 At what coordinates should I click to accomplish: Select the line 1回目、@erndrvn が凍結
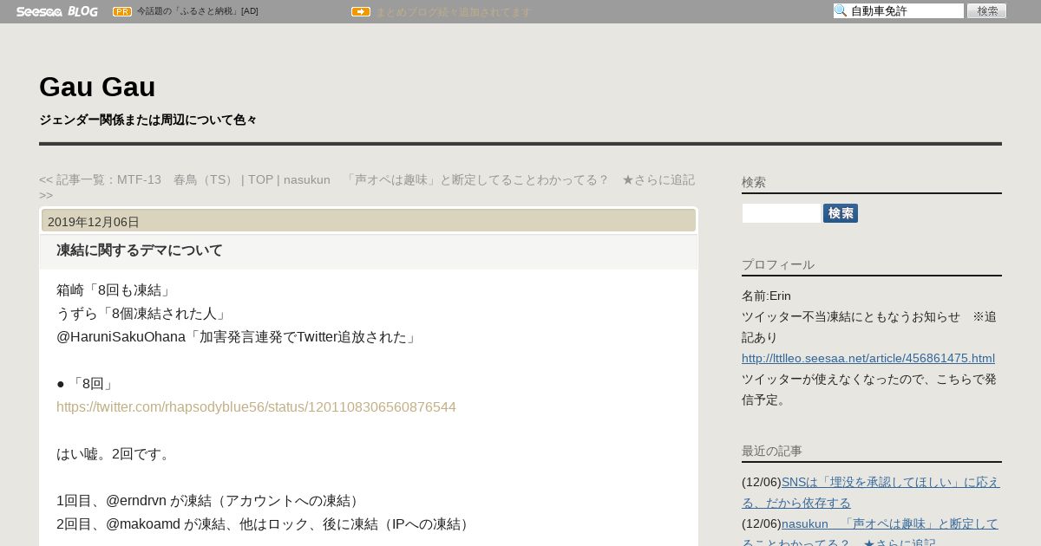coord(210,501)
